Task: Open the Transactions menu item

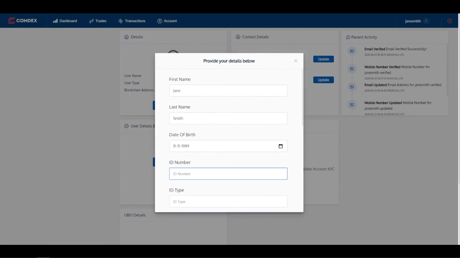Action: click(x=132, y=21)
